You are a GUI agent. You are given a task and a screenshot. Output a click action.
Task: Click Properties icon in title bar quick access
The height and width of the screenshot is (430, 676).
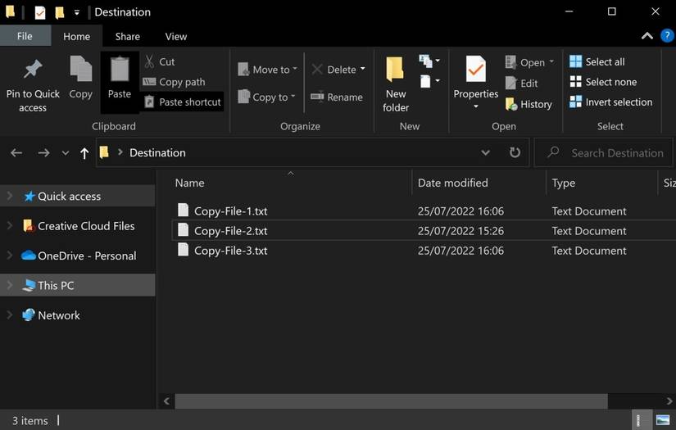tap(39, 12)
